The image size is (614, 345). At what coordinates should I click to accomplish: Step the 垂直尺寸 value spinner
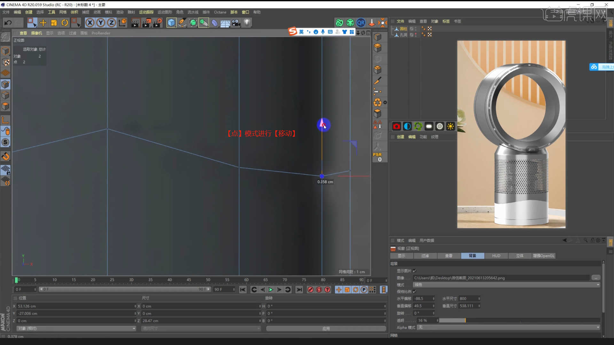(x=479, y=306)
